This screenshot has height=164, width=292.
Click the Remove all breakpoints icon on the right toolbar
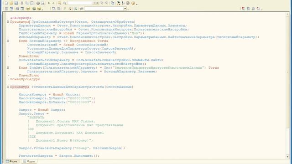(x=258, y=9)
